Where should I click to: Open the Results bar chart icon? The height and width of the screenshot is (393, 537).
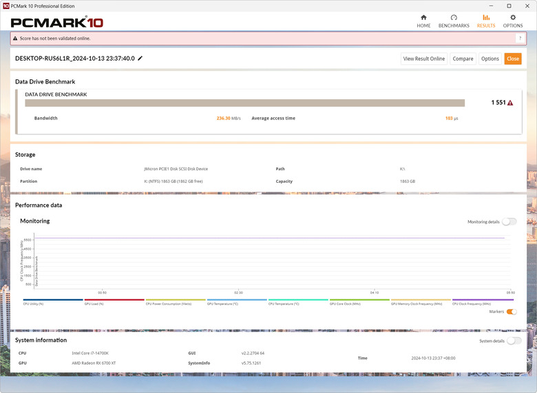pos(486,17)
